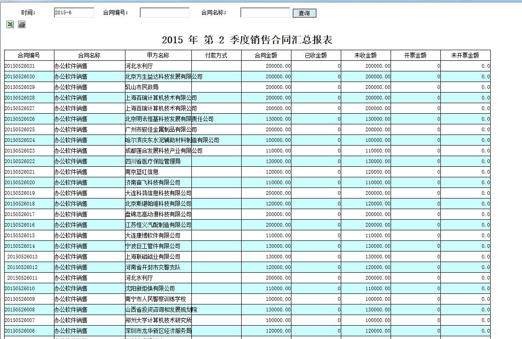
Task: Click the 河南省开封市交警支队 cell
Action: pyautogui.click(x=158, y=267)
